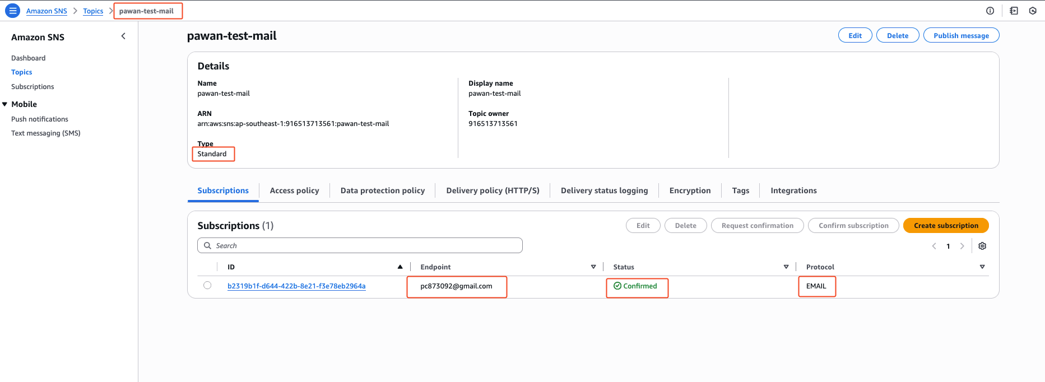Focus the subscriptions Search field

point(360,245)
